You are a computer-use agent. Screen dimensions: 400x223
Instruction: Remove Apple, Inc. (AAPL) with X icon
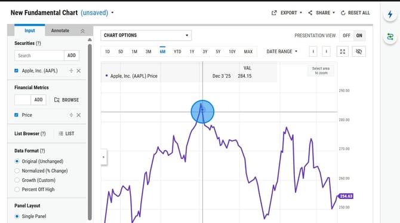79,71
